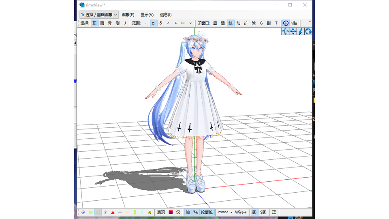Open the G sub-window
389x219 pixels.
click(x=261, y=23)
